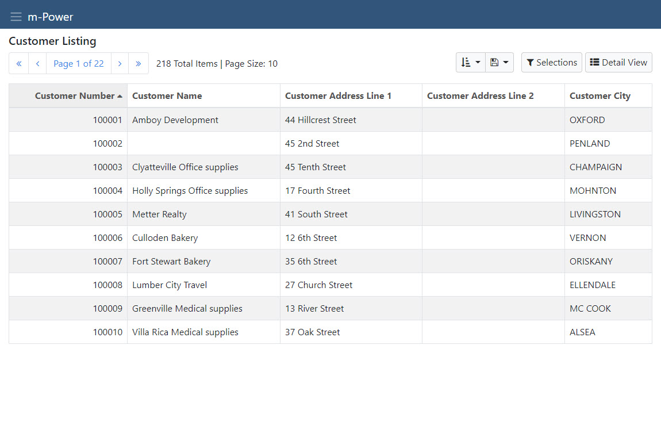The image size is (661, 441).
Task: Click the Page 1 of 22 indicator
Action: pos(79,64)
